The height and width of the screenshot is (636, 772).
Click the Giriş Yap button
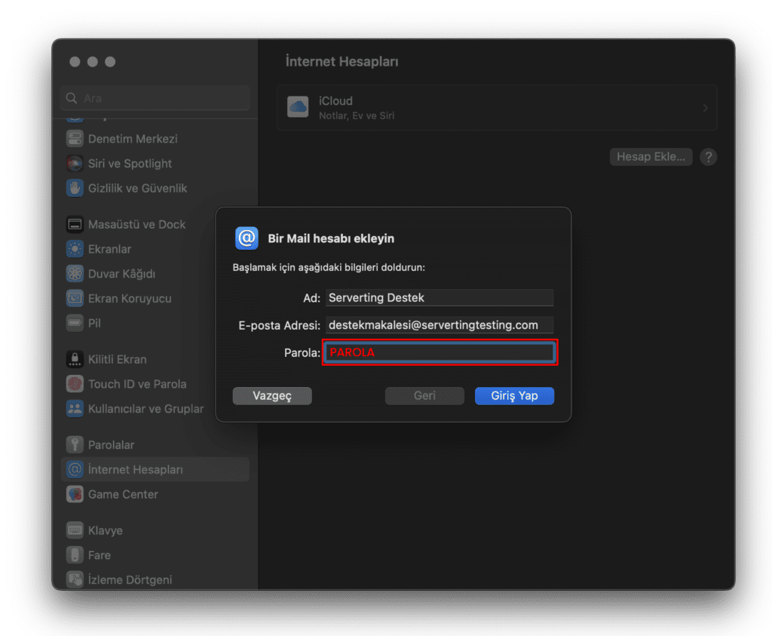514,395
